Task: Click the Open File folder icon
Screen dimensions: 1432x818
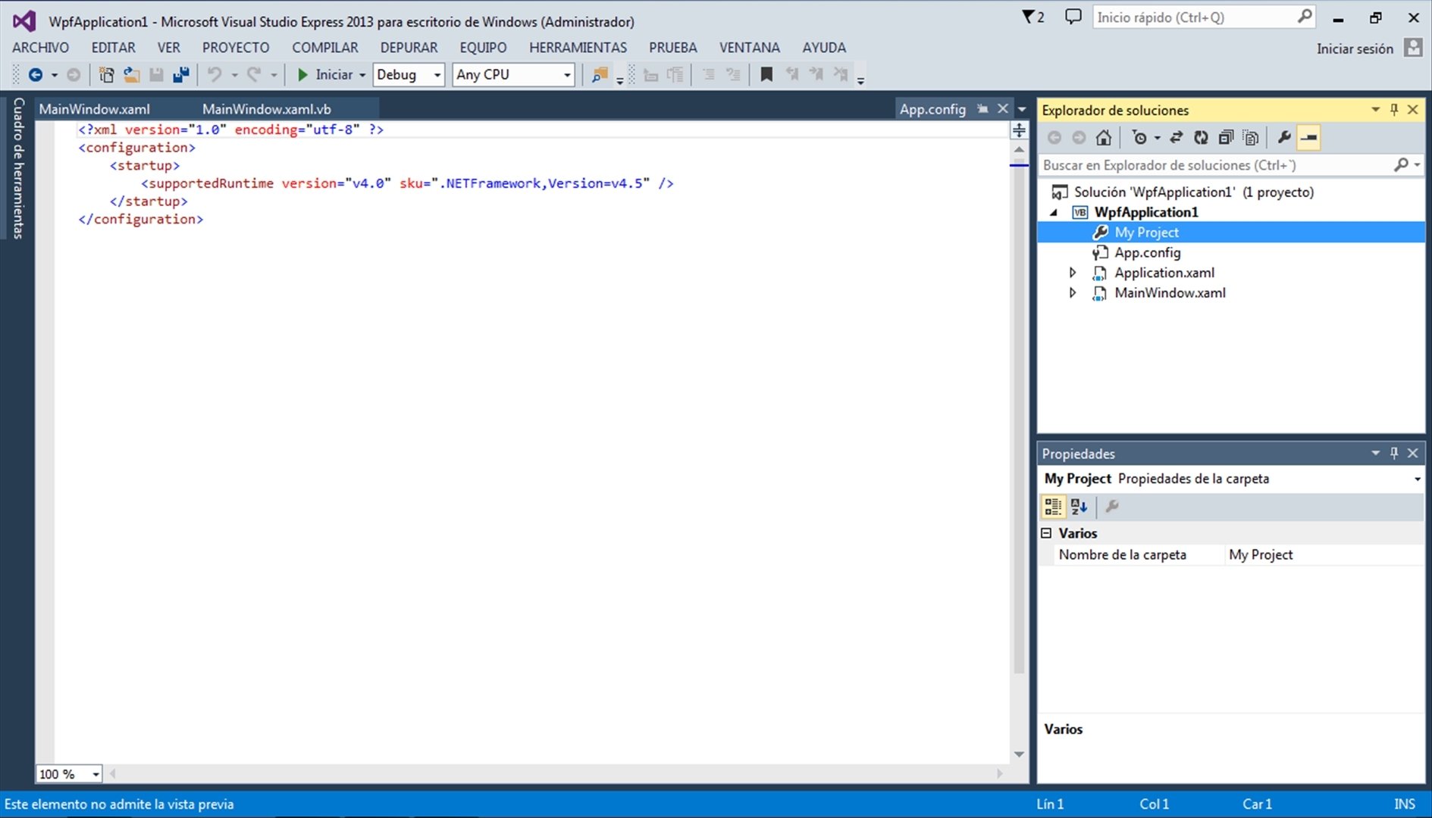Action: point(132,75)
